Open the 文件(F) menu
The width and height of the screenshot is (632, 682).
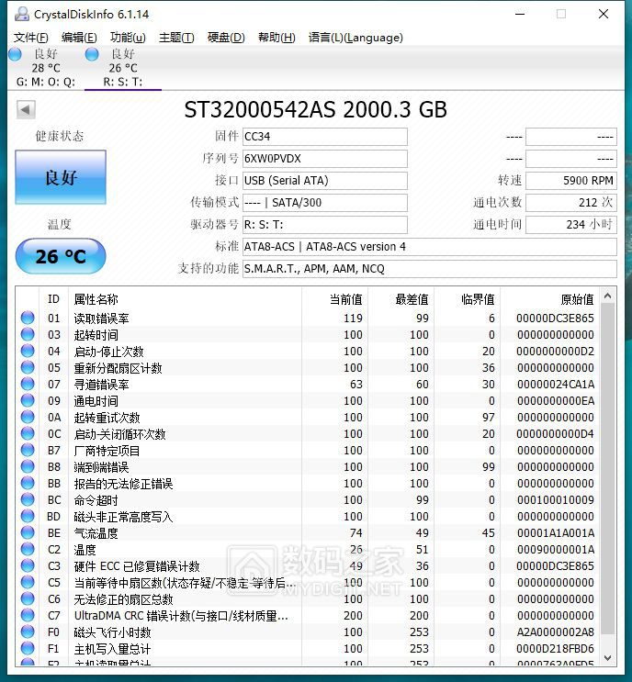click(31, 38)
